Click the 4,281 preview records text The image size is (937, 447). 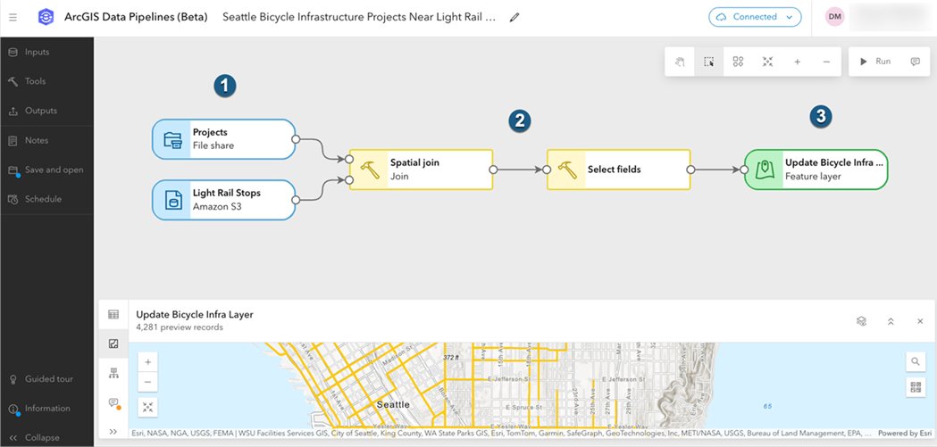(x=180, y=327)
